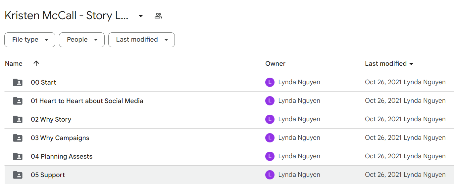This screenshot has width=454, height=190.
Task: Sort by the Name column header
Action: (x=14, y=63)
